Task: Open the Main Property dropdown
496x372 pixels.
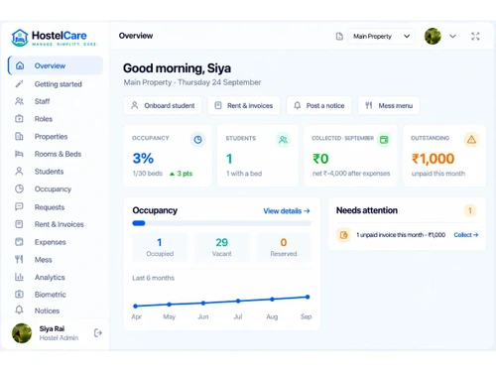Action: (381, 37)
